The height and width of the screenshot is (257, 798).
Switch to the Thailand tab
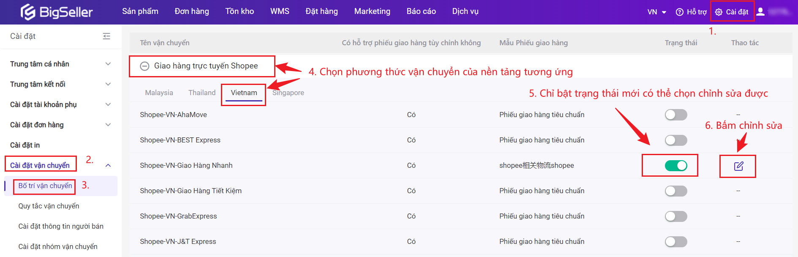tap(202, 93)
